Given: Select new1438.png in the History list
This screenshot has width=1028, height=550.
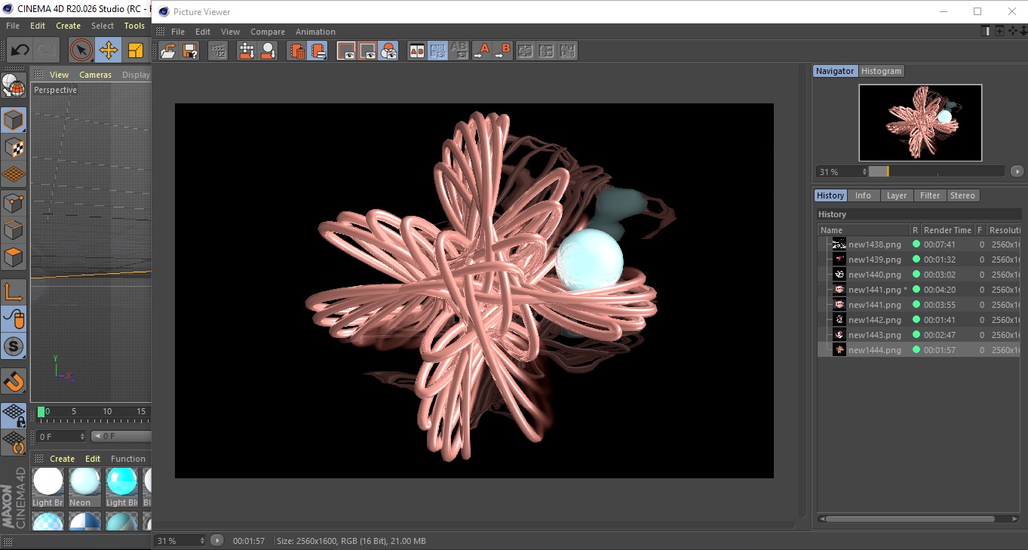Looking at the screenshot, I should tap(874, 244).
